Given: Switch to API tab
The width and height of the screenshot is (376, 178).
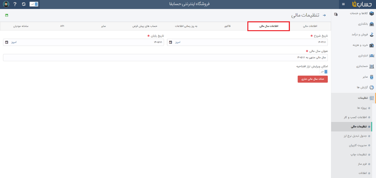Looking at the screenshot, I should (x=62, y=26).
